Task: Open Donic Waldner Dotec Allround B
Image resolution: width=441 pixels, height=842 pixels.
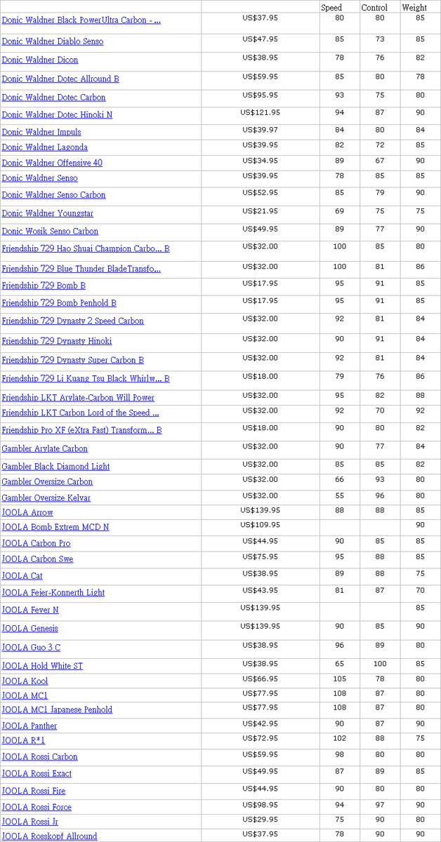Action: 60,79
